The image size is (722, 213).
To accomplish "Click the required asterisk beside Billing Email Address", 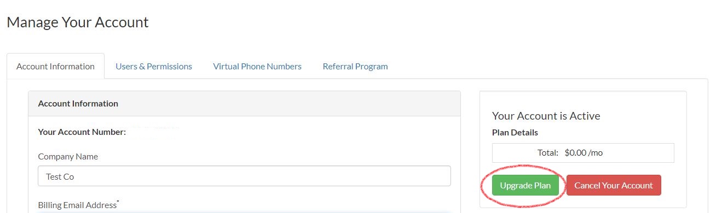I will click(118, 202).
